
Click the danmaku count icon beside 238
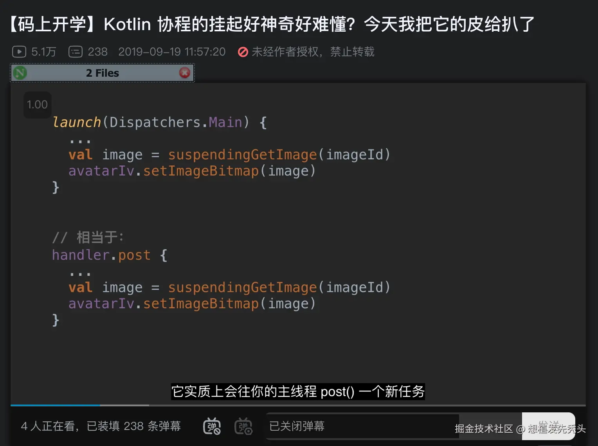75,51
